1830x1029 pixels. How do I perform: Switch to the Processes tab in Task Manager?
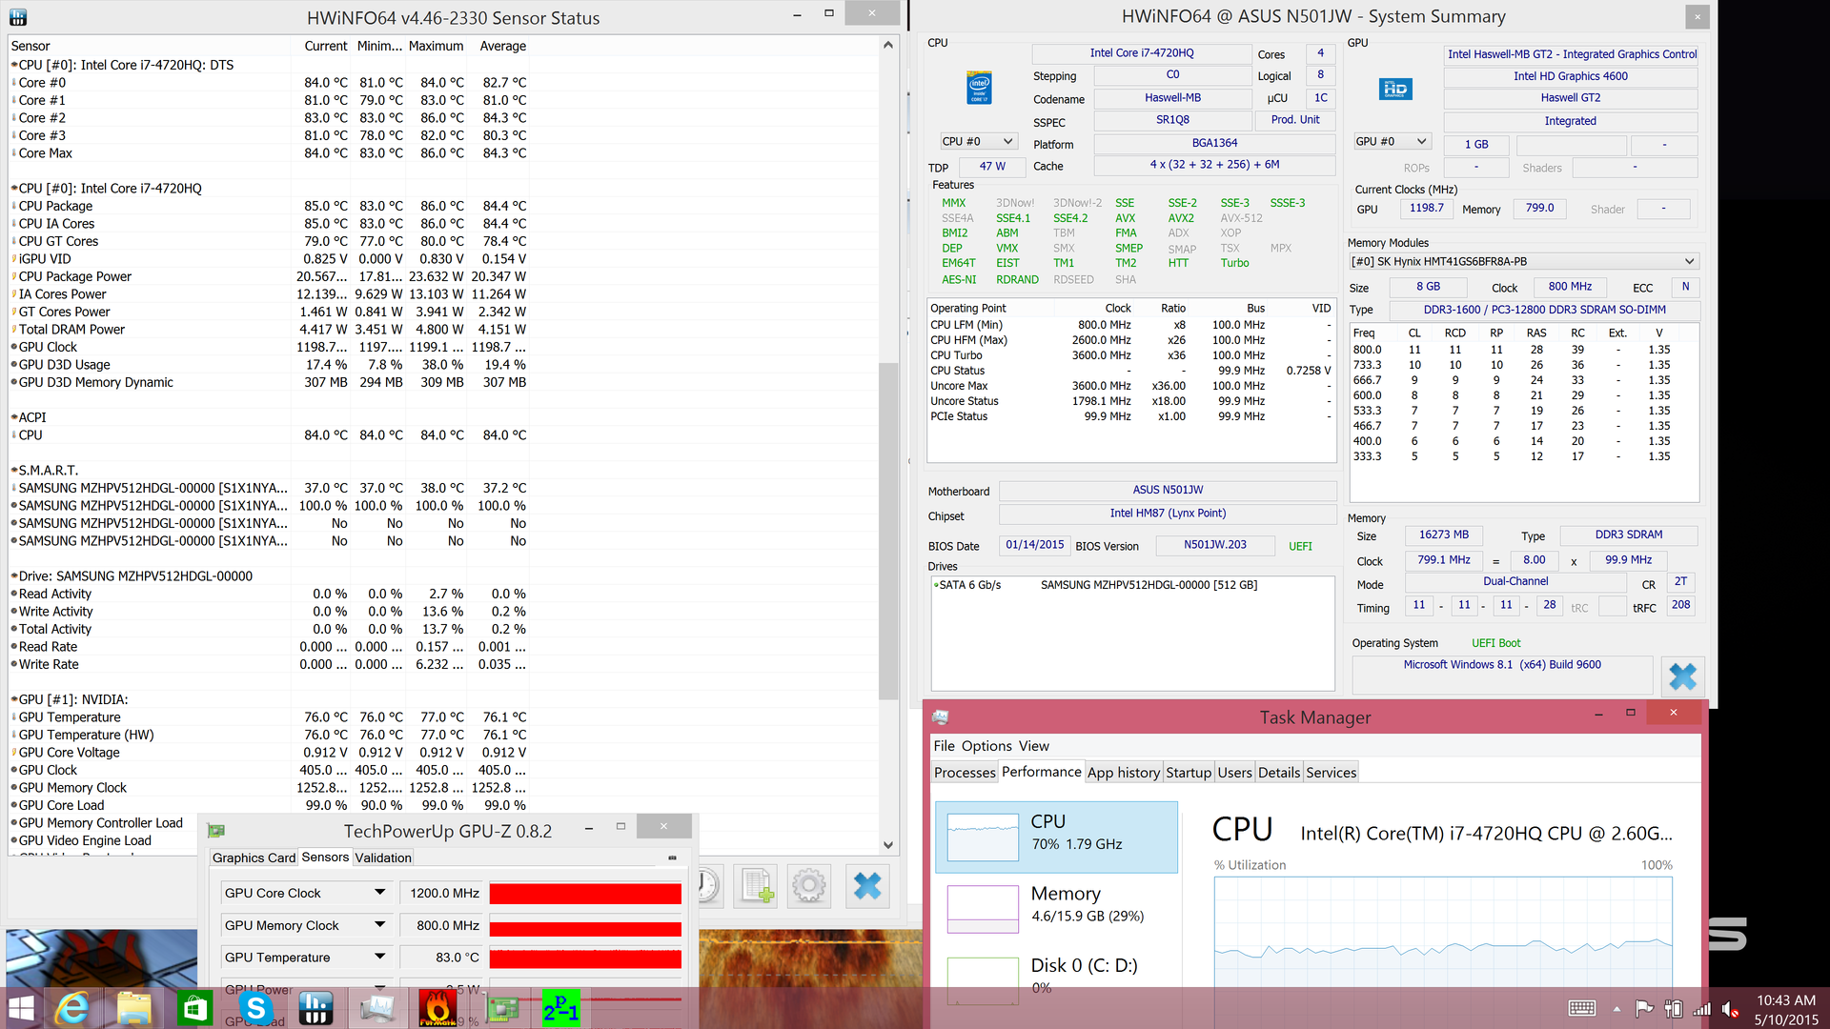pyautogui.click(x=965, y=772)
